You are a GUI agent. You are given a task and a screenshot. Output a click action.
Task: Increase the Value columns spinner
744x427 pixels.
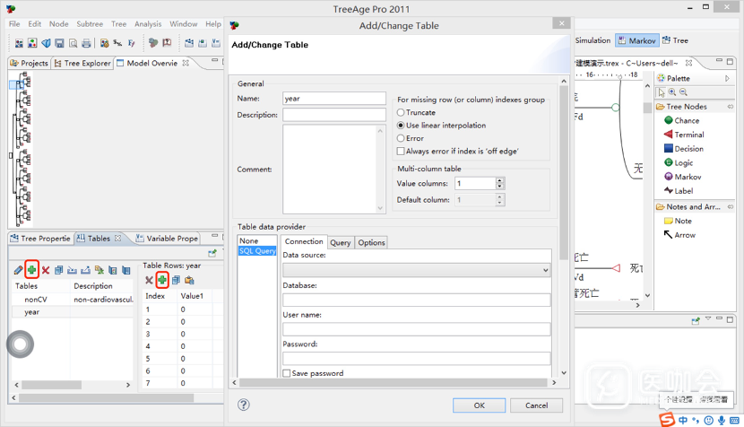point(500,179)
